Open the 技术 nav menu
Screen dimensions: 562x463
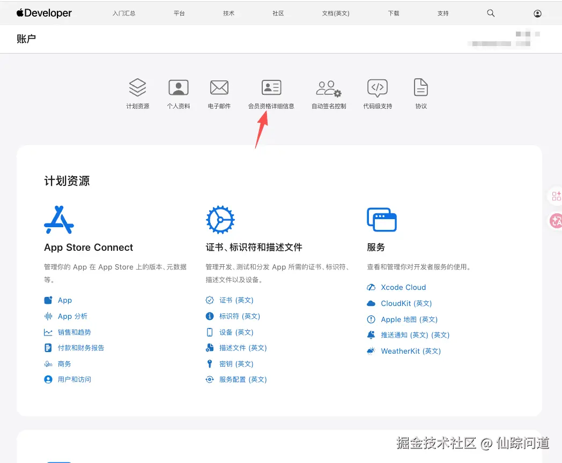click(228, 13)
